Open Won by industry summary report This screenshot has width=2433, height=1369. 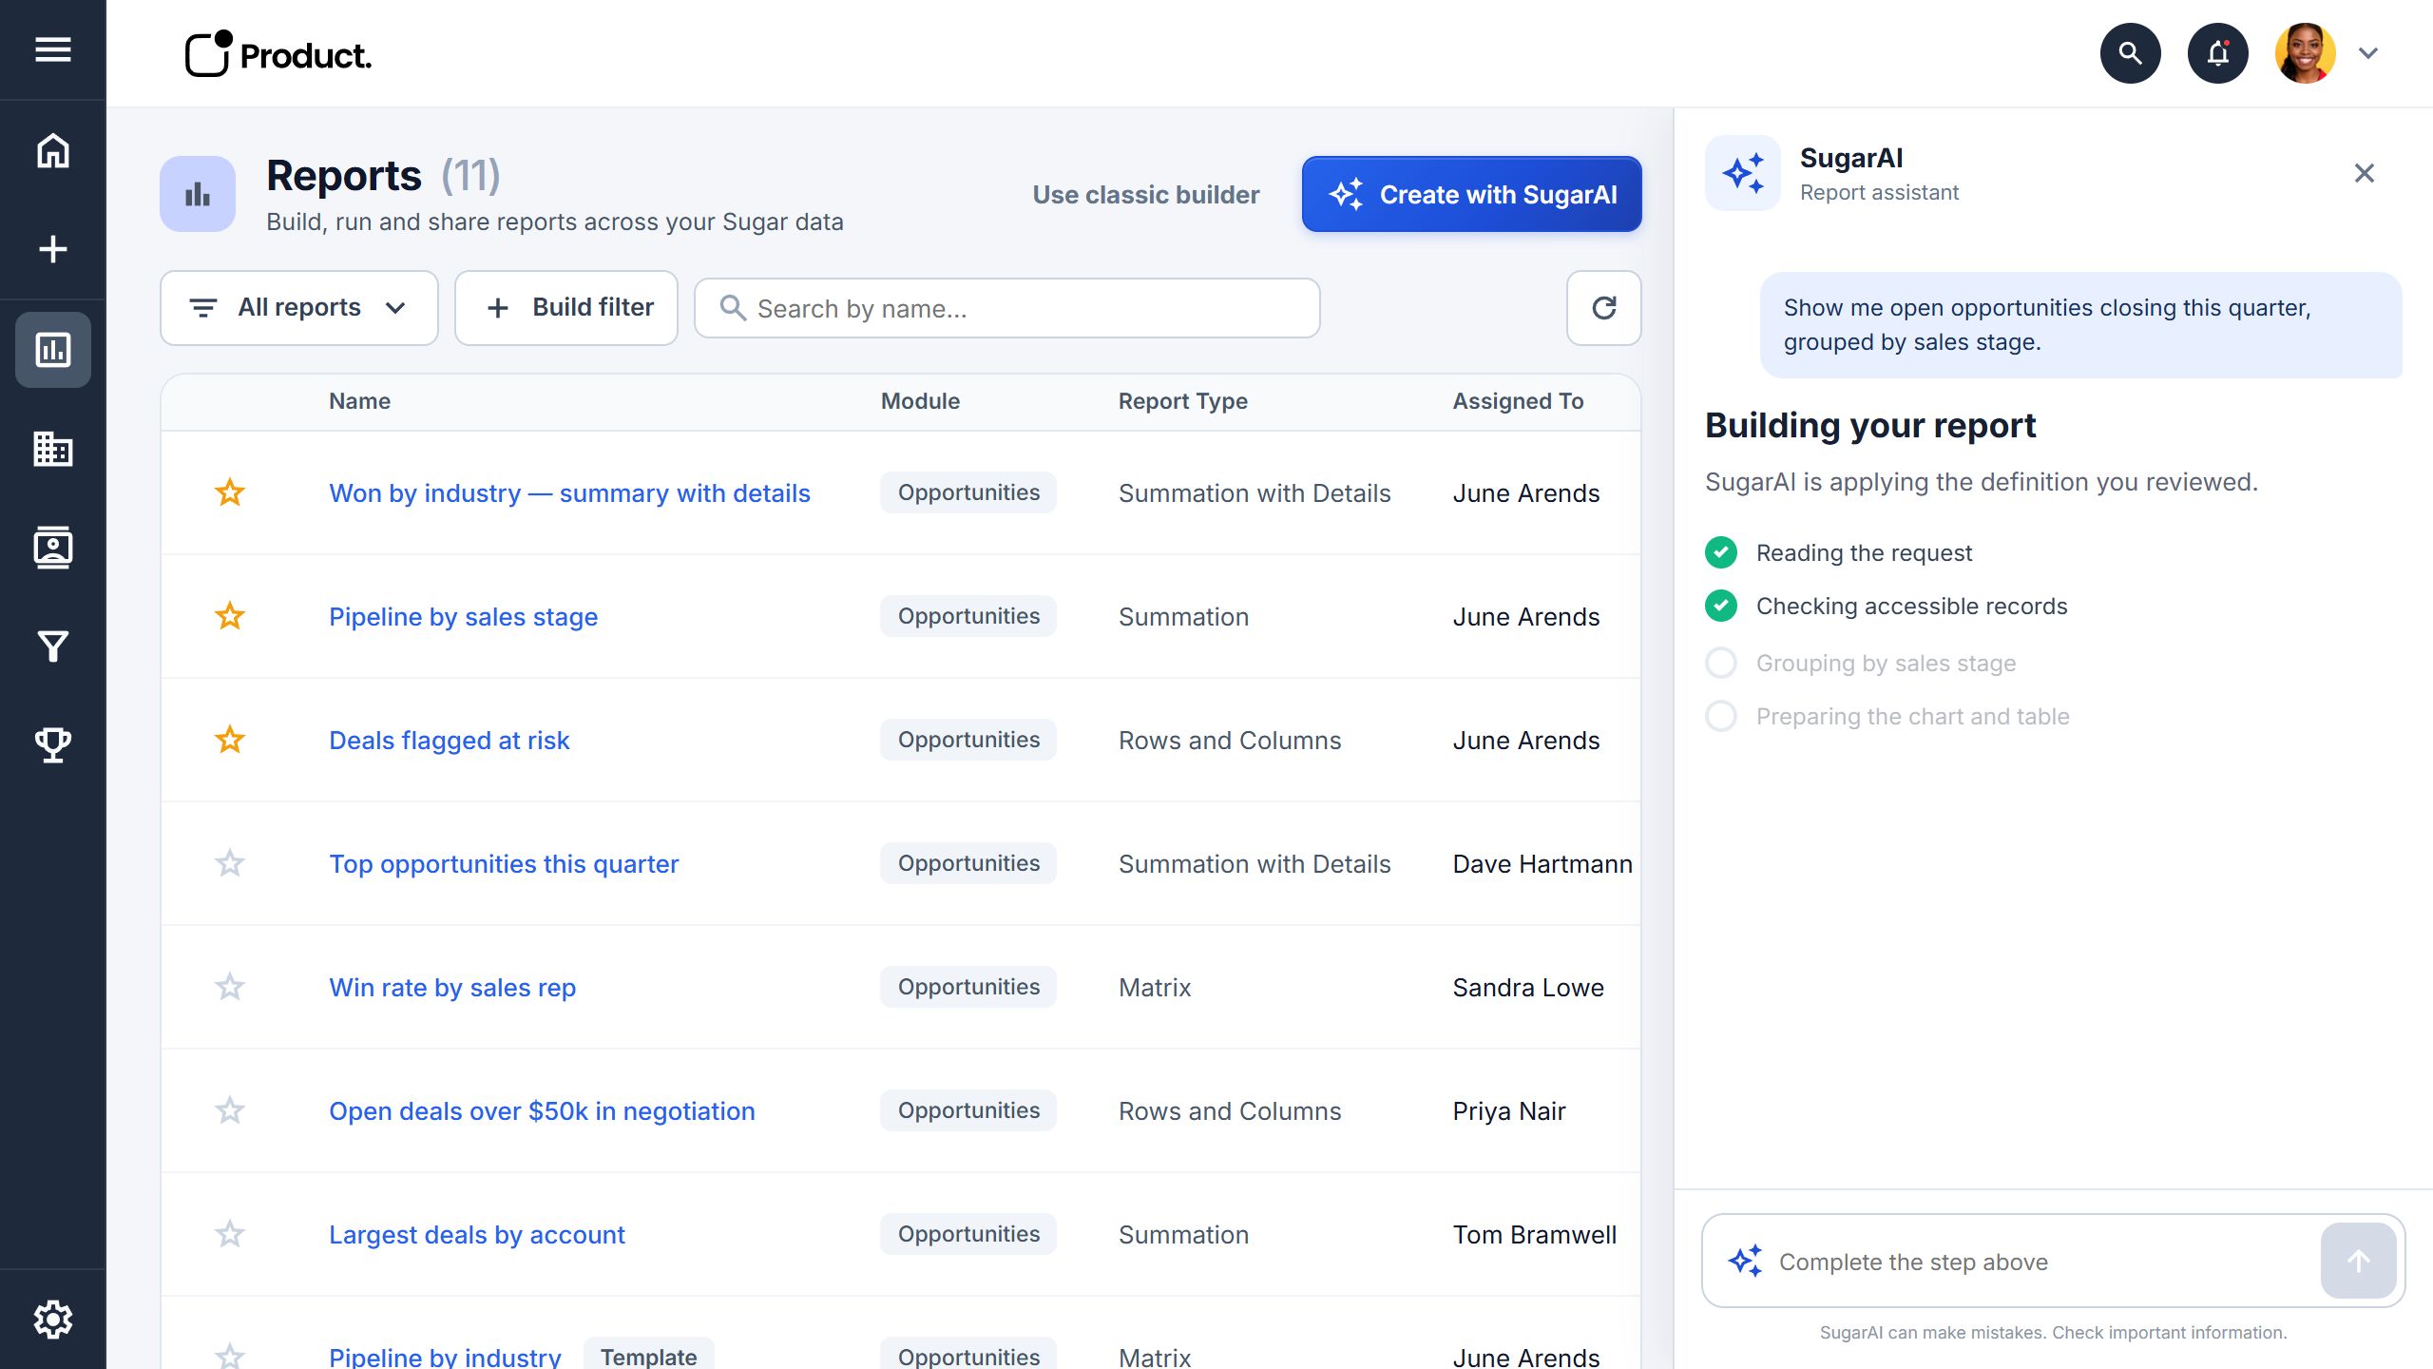point(569,493)
